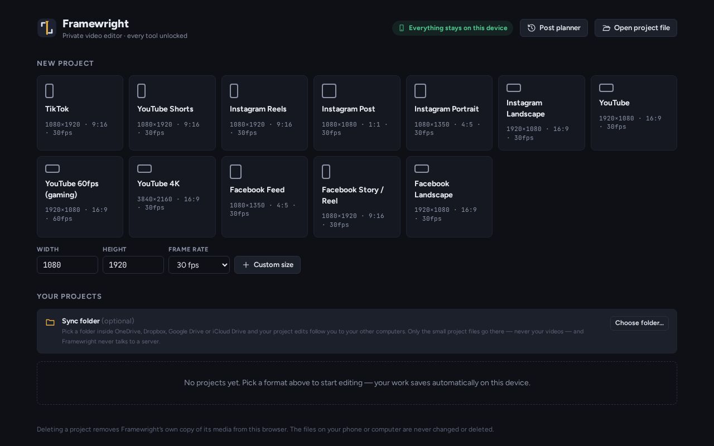The image size is (714, 446).
Task: Choose the Instagram Post format
Action: pos(357,113)
